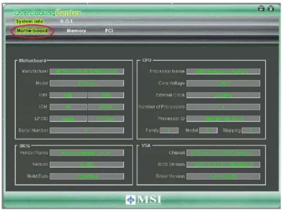
Task: Click the LPCIO vendor field showing Fintek
Action: pyautogui.click(x=68, y=119)
